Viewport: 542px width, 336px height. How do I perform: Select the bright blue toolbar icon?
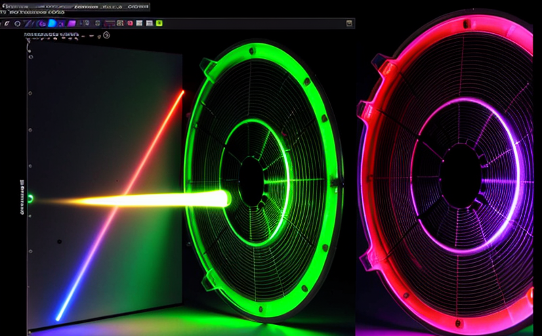52,23
